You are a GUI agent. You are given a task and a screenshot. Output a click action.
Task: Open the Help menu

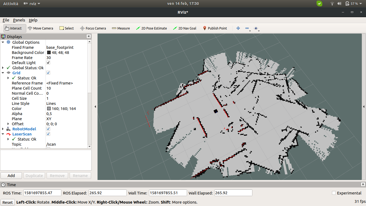(33, 20)
